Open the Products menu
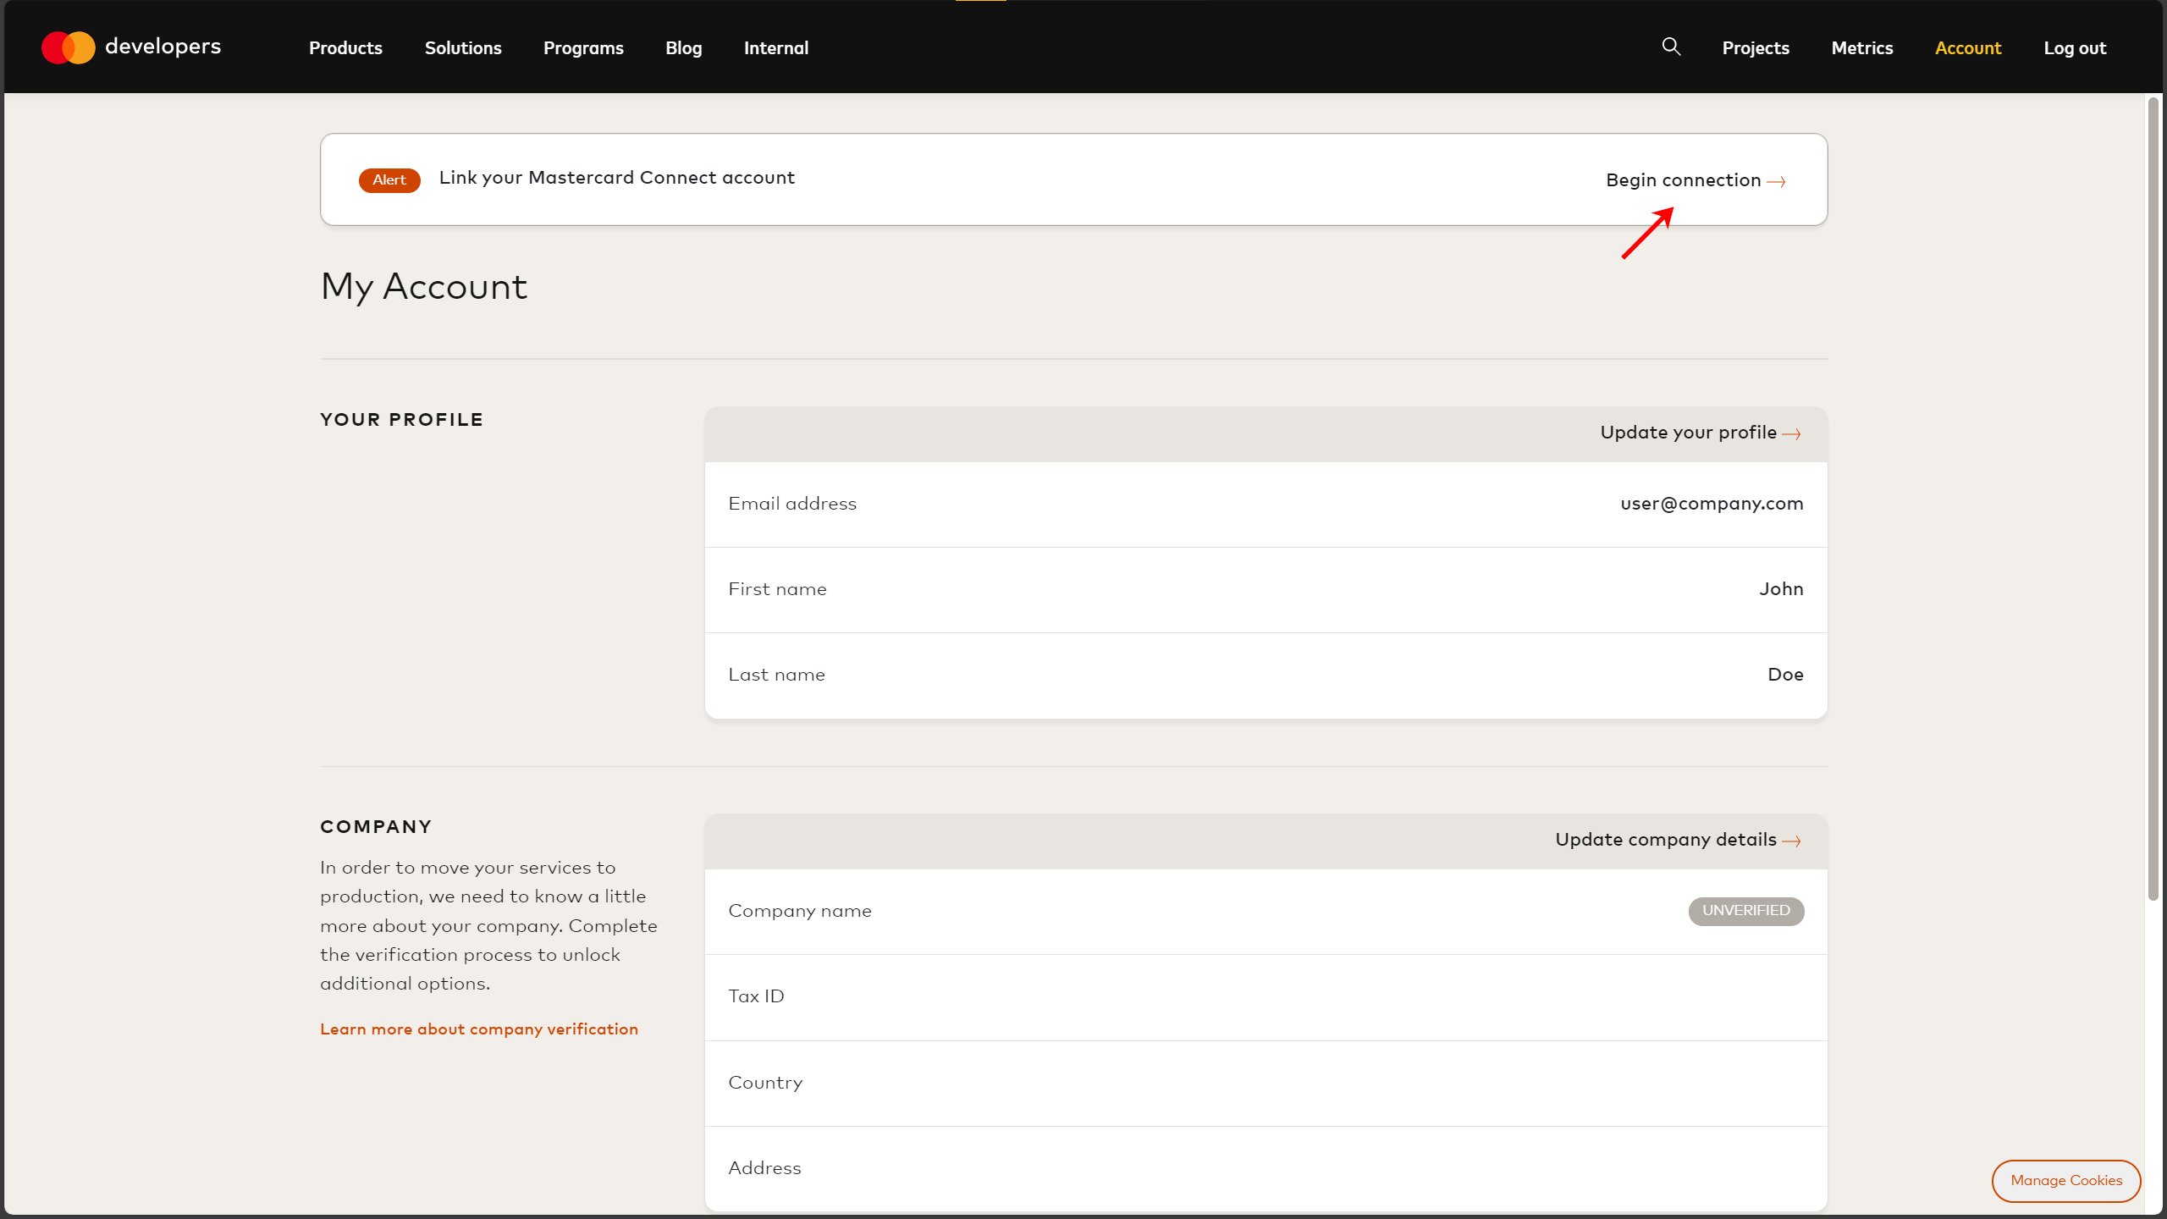 [345, 48]
